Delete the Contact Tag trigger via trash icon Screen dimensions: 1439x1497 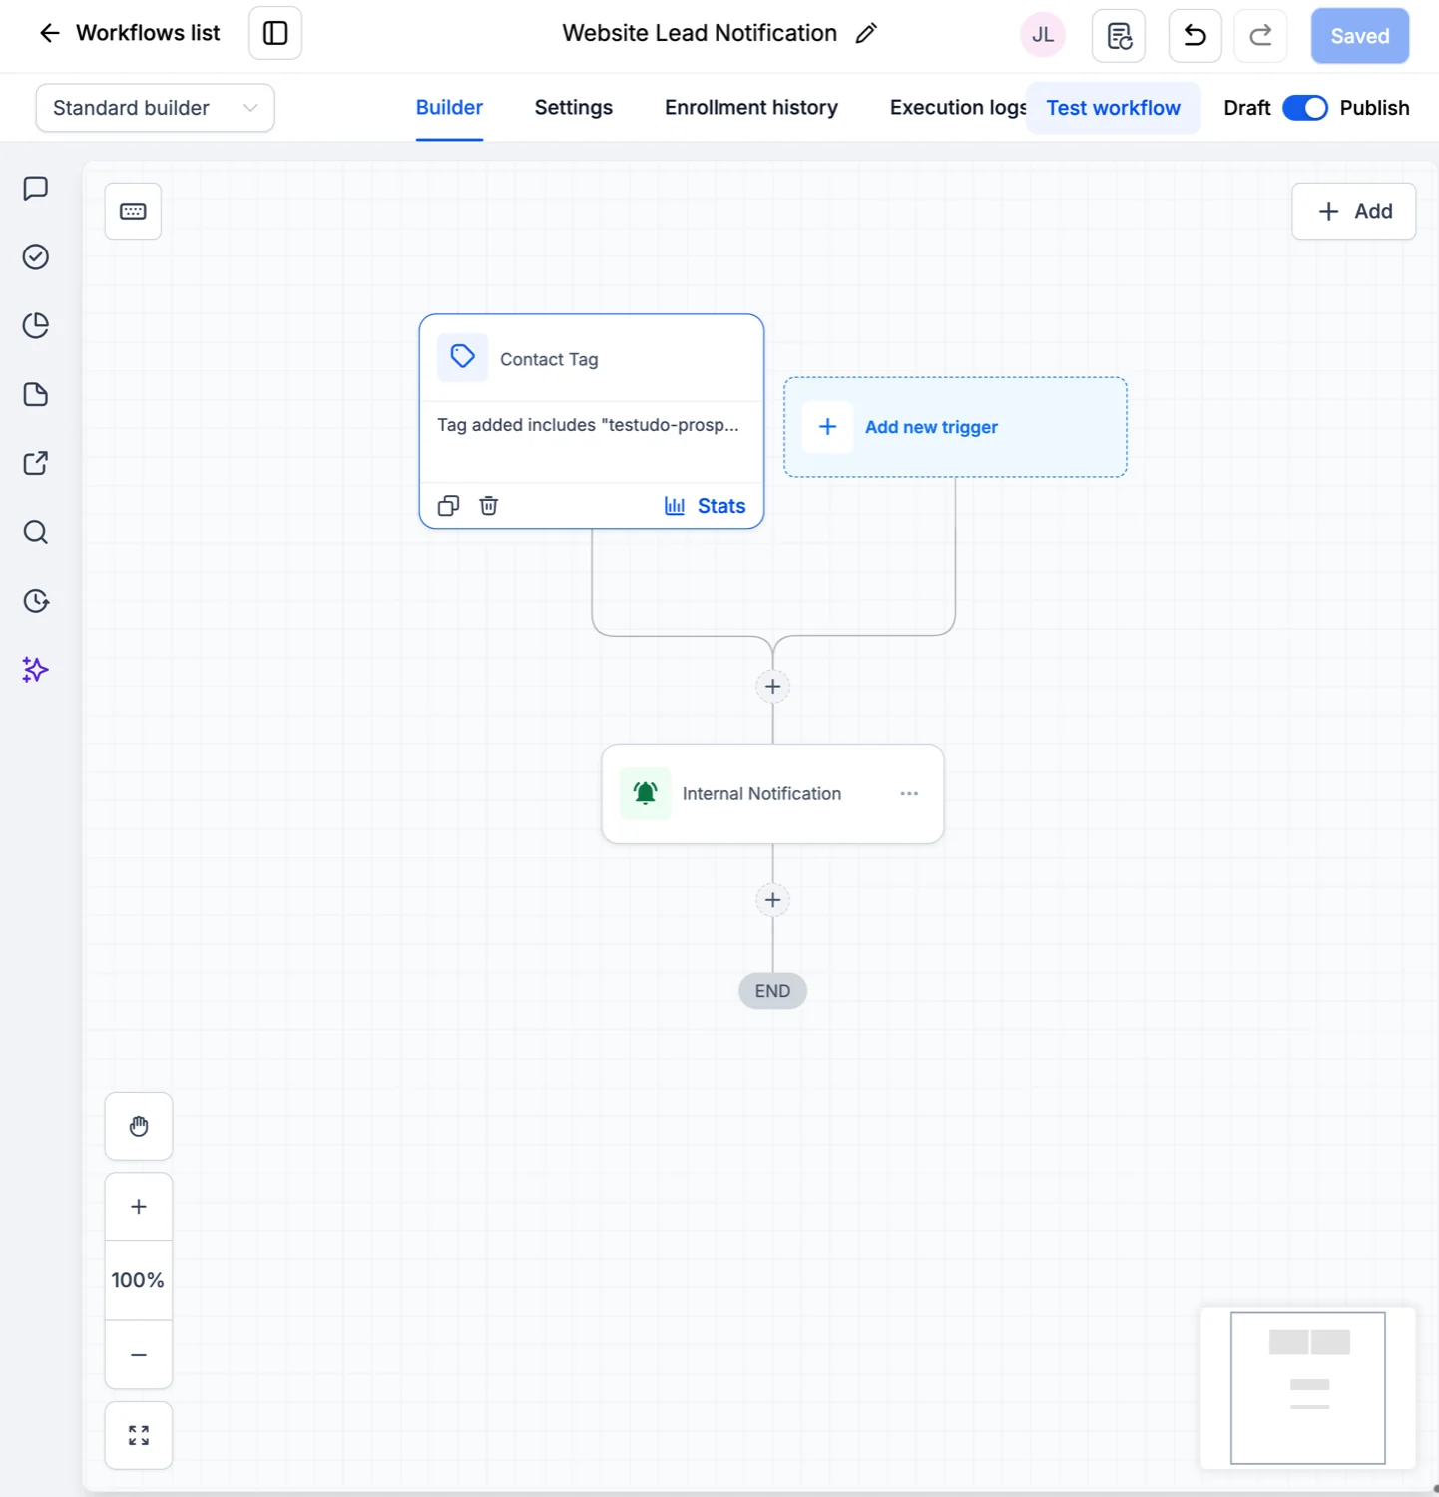coord(489,506)
